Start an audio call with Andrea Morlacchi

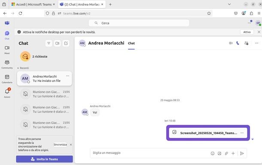[238, 43]
